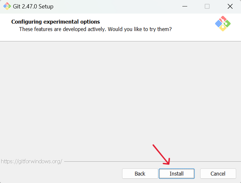
Task: Go Back to the previous setup page
Action: point(140,174)
